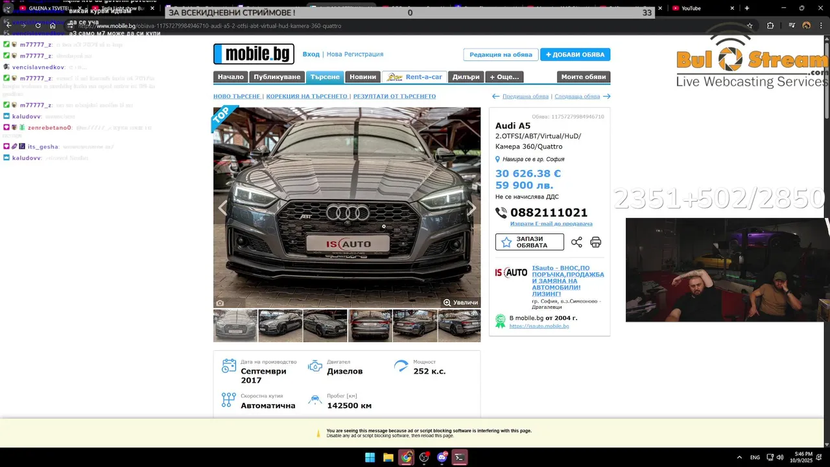Open the + Още... menu
This screenshot has width=830, height=467.
click(x=504, y=77)
